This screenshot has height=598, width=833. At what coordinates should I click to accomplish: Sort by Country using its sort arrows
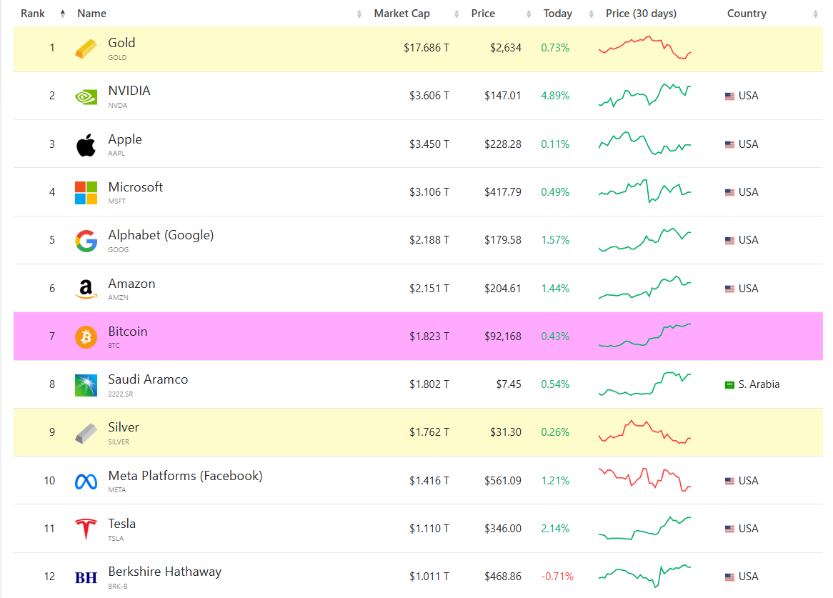pyautogui.click(x=815, y=14)
